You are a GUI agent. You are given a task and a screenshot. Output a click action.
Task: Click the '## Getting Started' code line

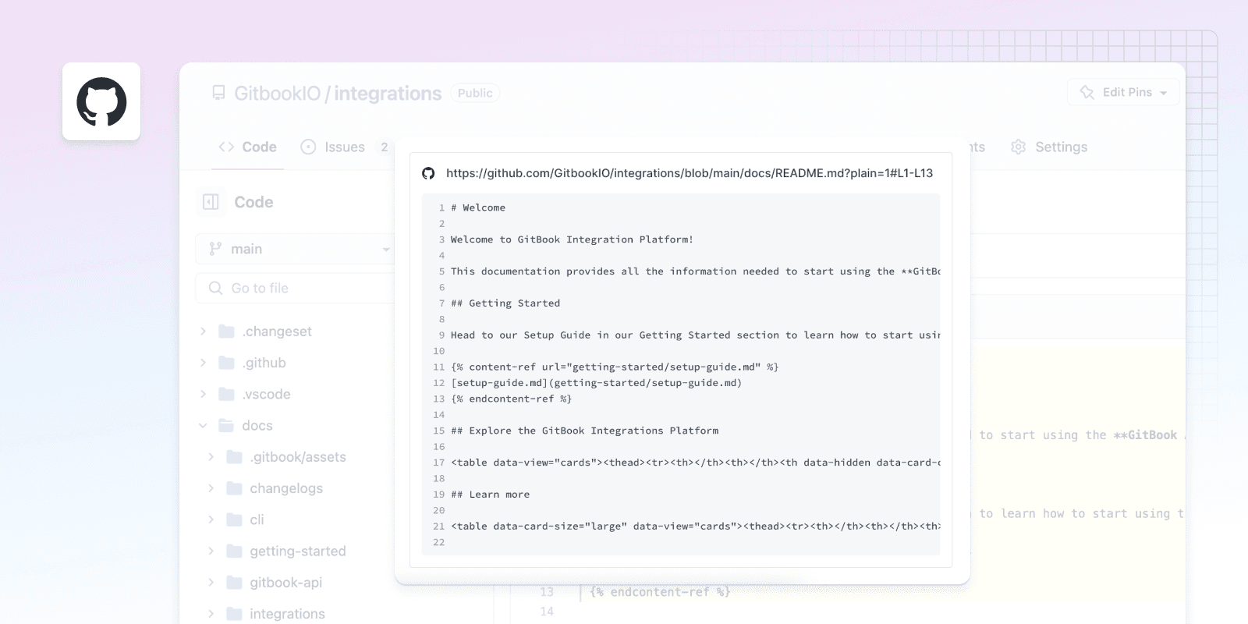[x=505, y=303]
